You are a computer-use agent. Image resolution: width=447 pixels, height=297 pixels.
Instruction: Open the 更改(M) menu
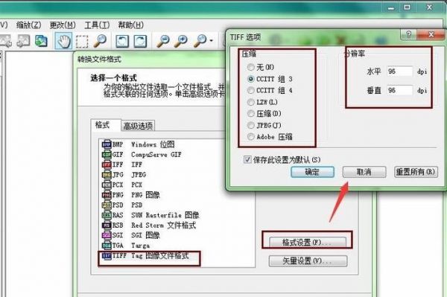(x=63, y=25)
